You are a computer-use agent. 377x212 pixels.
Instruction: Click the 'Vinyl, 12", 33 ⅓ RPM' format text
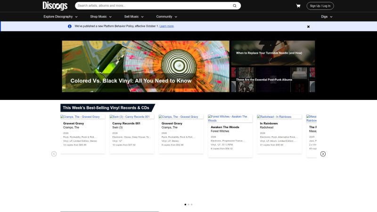click(x=221, y=145)
